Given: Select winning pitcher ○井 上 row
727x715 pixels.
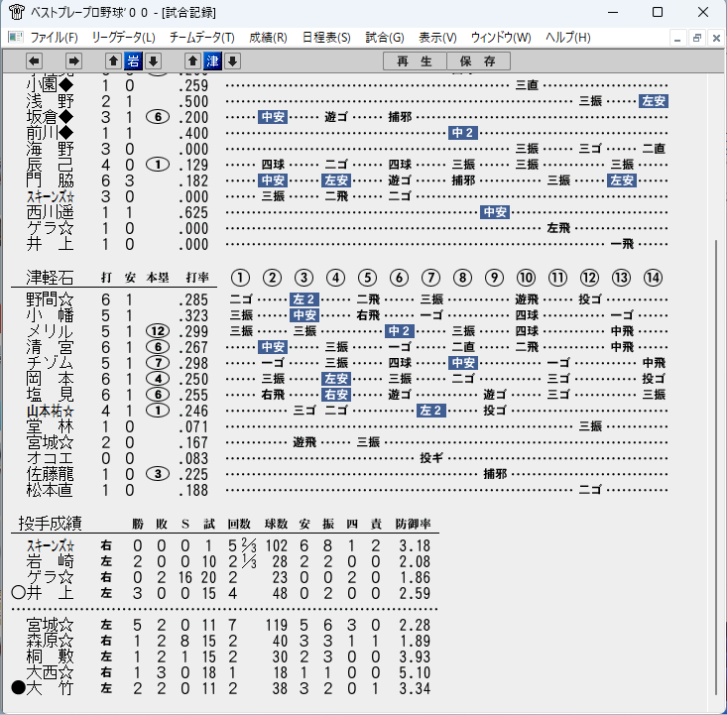Looking at the screenshot, I should point(43,593).
